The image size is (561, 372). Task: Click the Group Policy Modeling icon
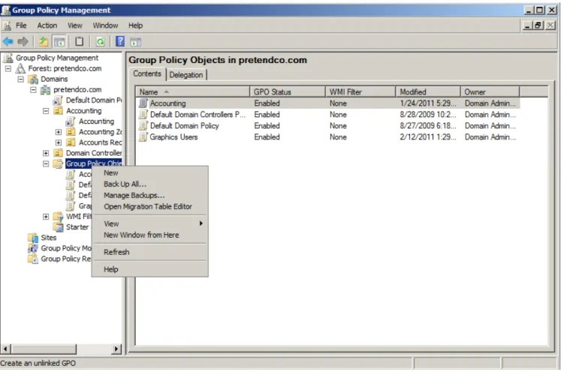pos(33,248)
